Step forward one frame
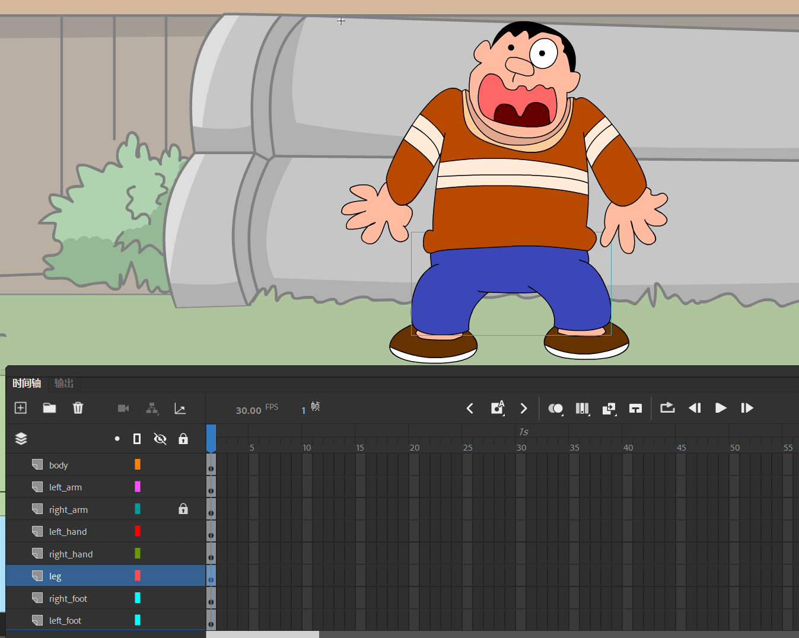Viewport: 799px width, 638px height. pos(747,408)
